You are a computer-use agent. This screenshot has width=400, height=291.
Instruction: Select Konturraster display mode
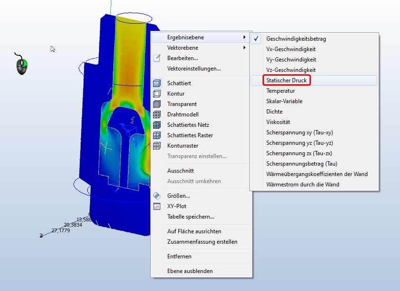coord(201,146)
